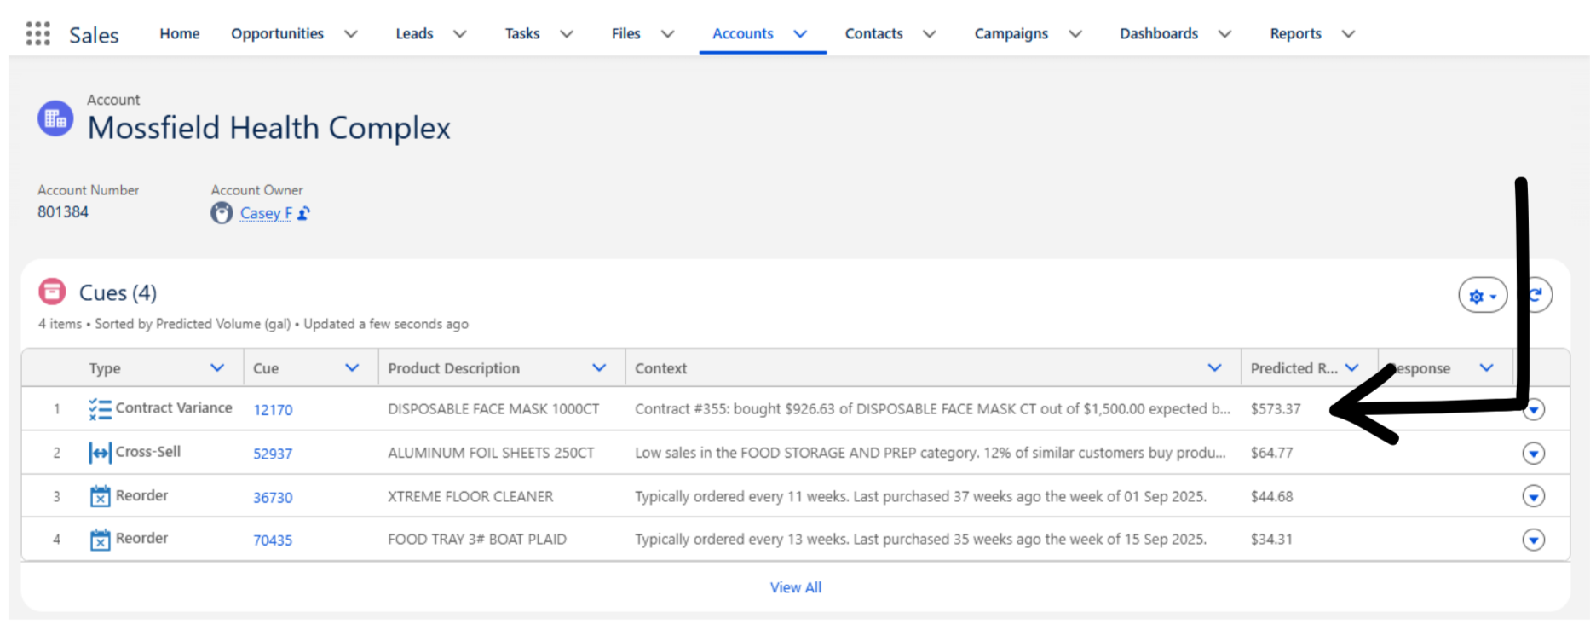
Task: Click the Mossfield Health Complex title
Action: coord(269,128)
